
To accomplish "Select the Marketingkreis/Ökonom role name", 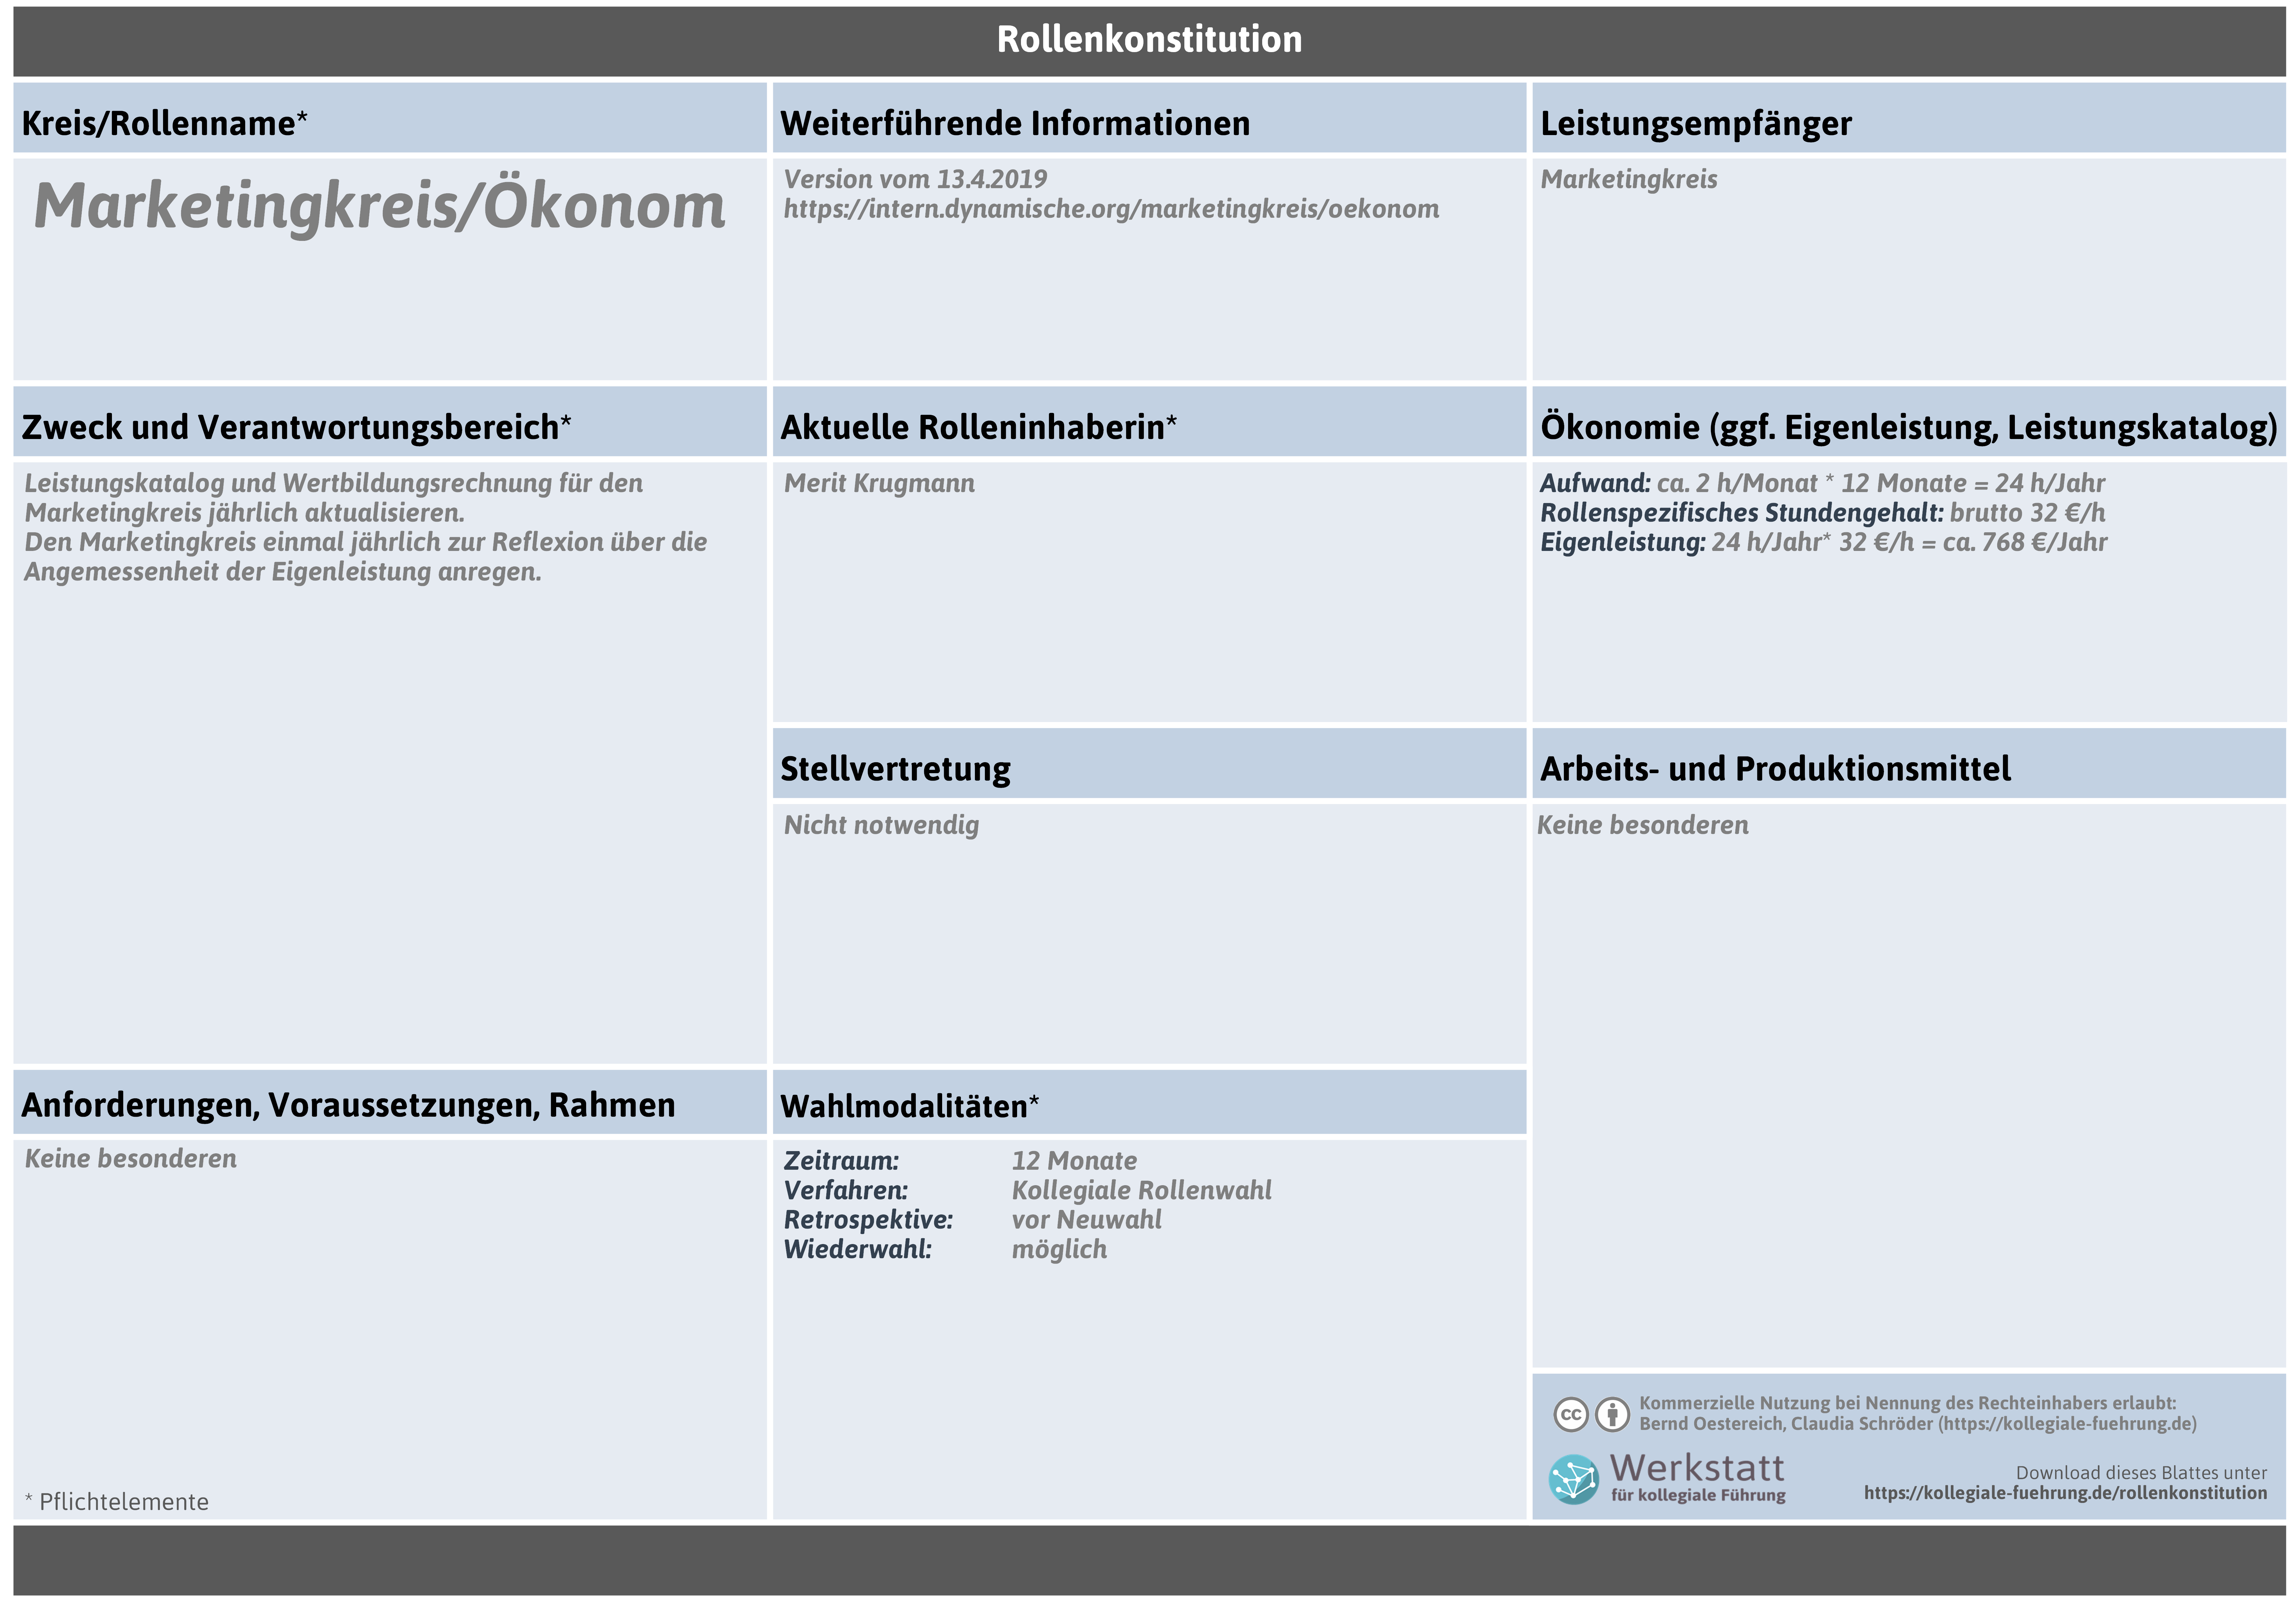I will point(380,206).
